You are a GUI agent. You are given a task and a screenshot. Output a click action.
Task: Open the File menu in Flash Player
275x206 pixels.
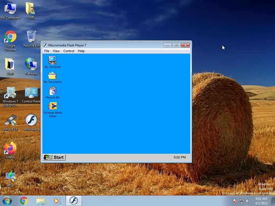point(47,51)
